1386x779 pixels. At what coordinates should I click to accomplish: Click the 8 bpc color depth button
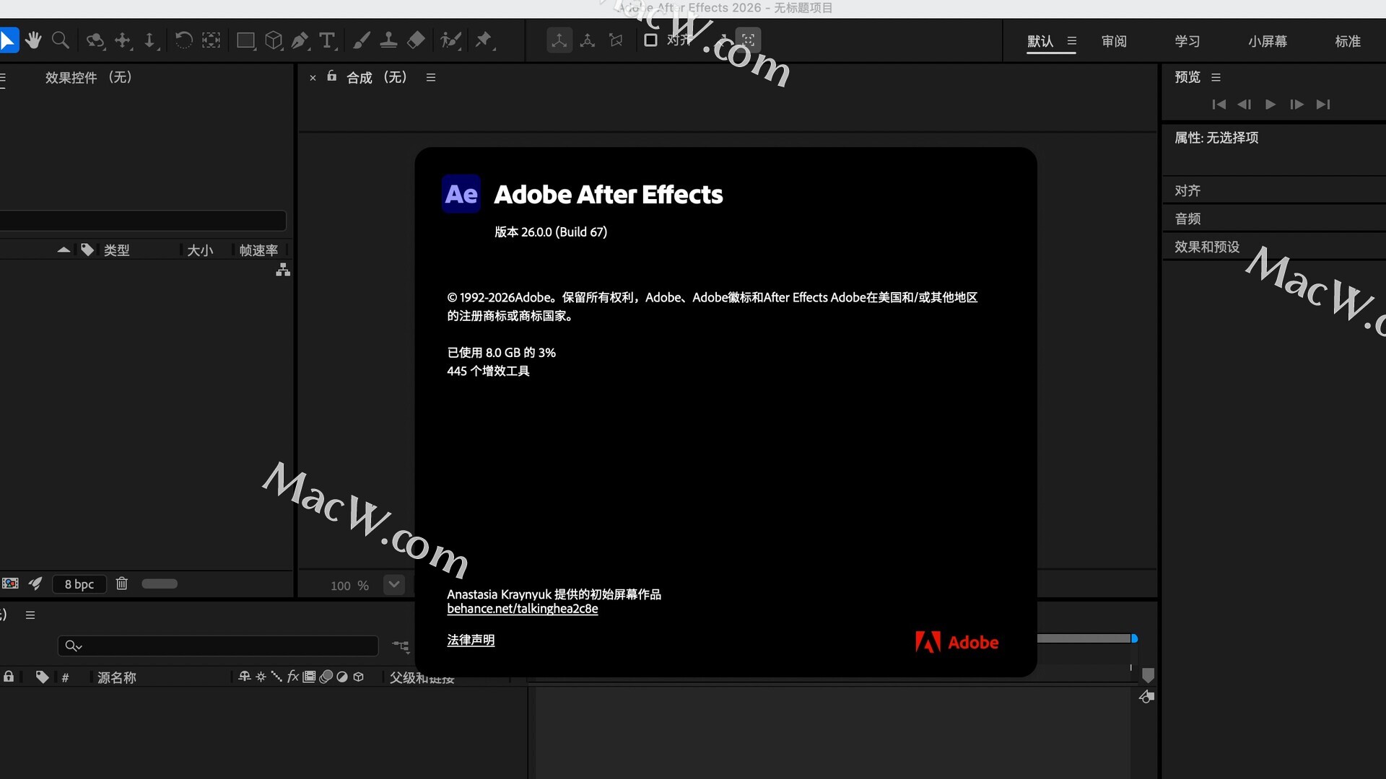tap(79, 584)
